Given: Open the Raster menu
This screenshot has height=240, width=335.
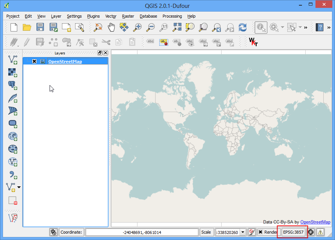Looking at the screenshot, I should (x=128, y=16).
